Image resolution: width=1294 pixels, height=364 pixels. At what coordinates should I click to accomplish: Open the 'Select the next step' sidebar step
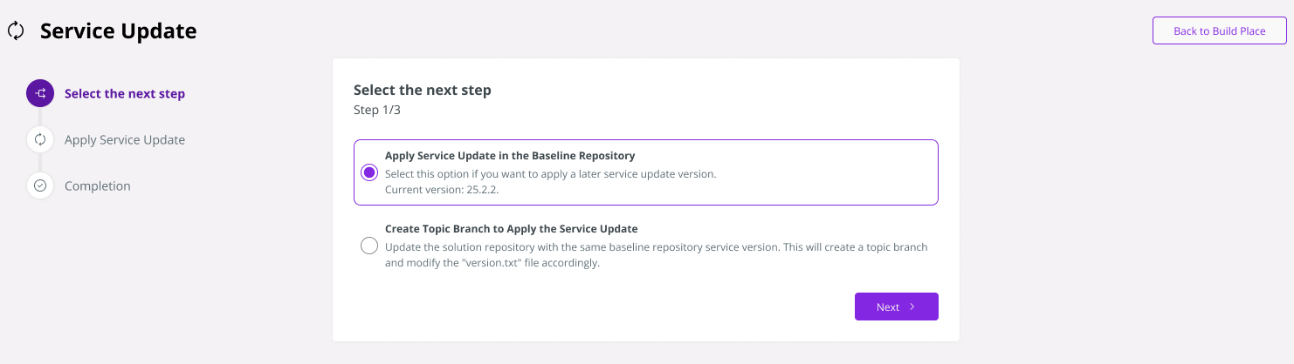point(125,93)
